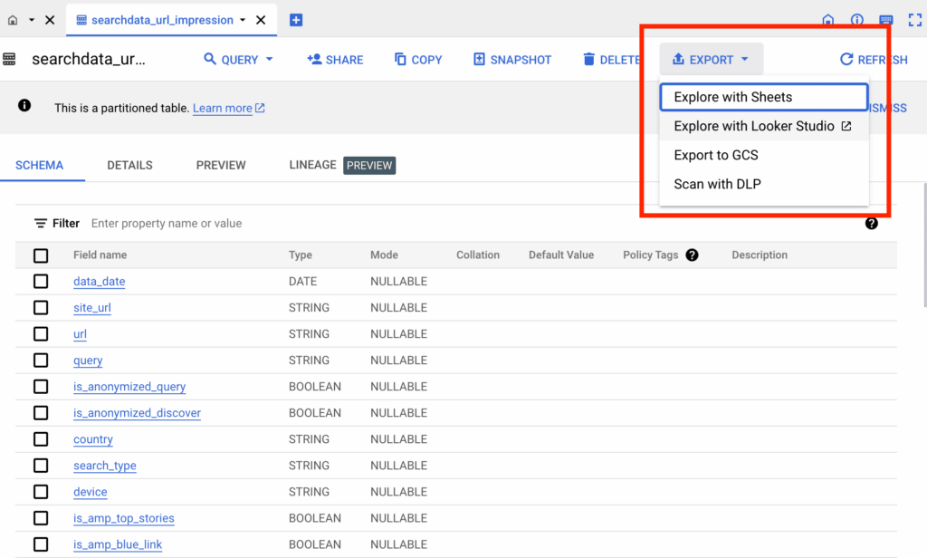Close the home tab
The height and width of the screenshot is (558, 927).
pyautogui.click(x=51, y=20)
